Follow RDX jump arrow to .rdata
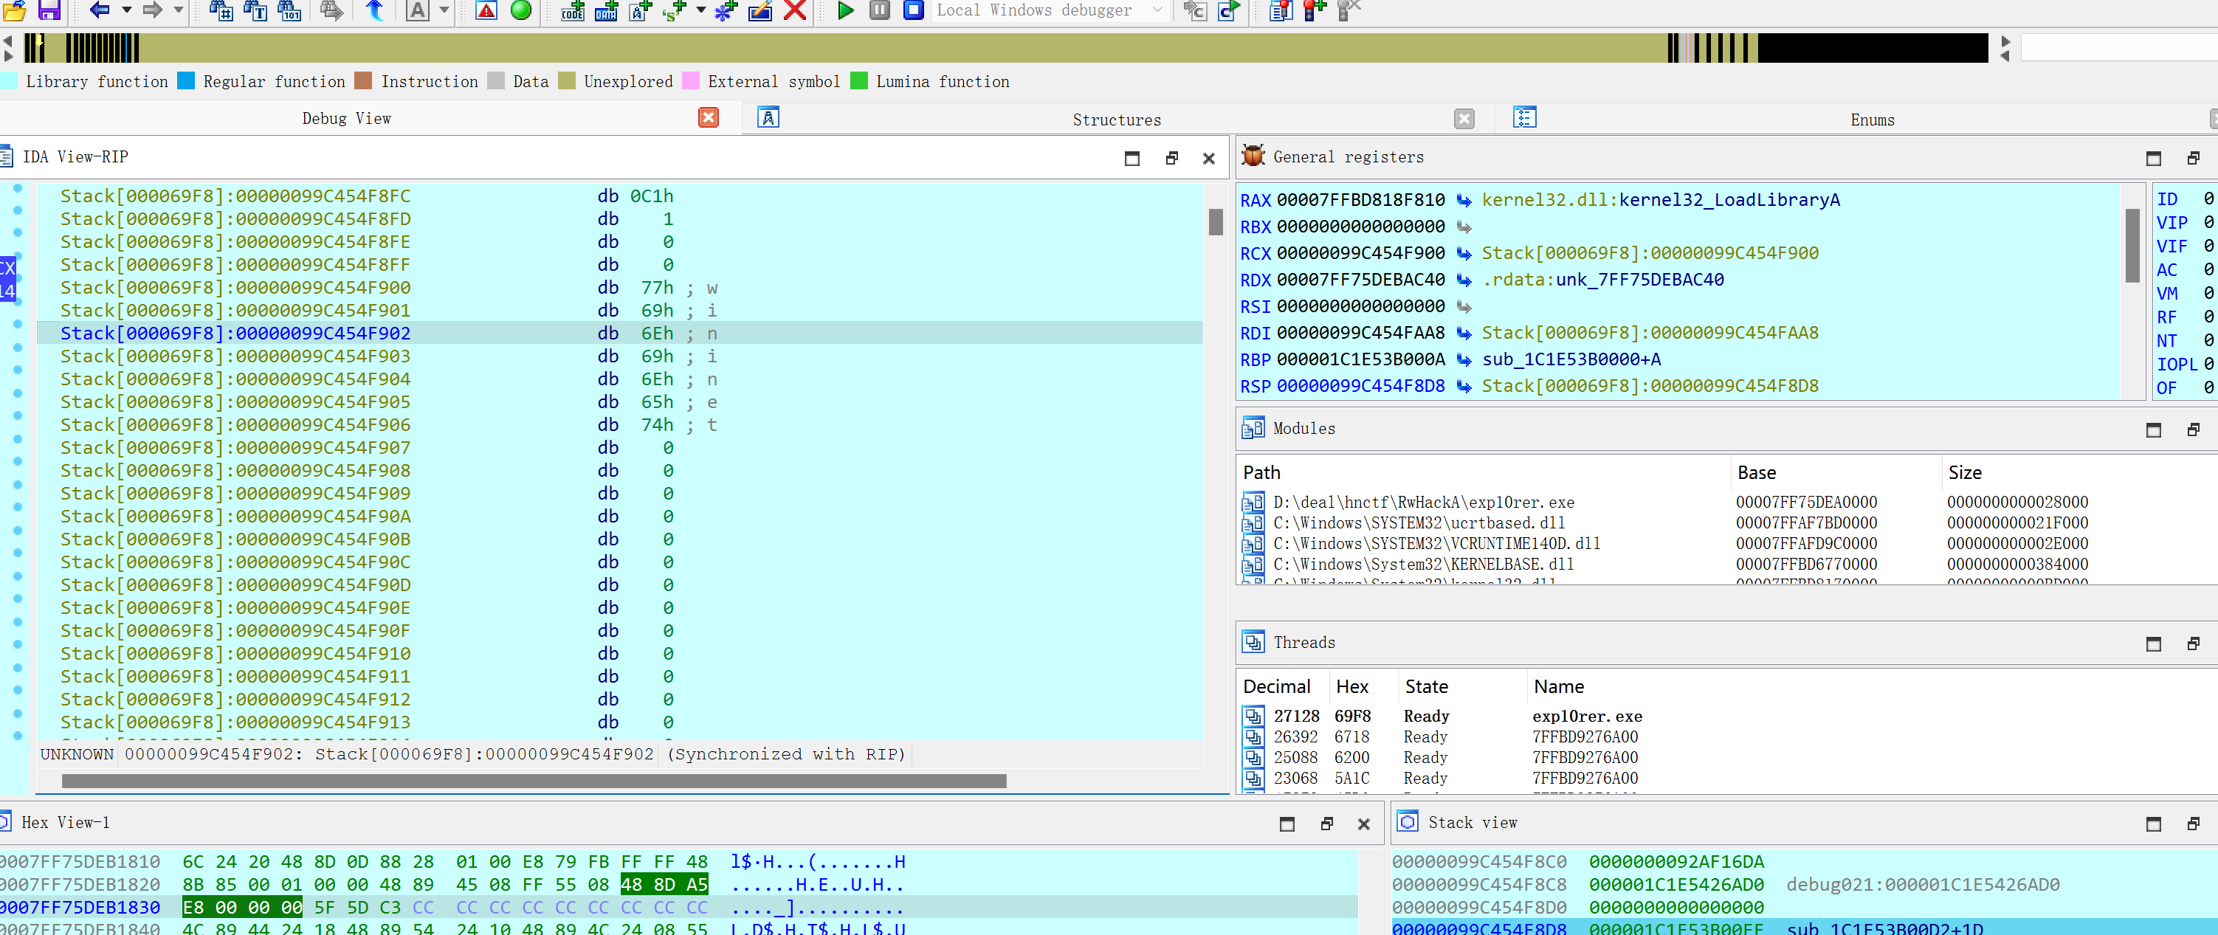The width and height of the screenshot is (2218, 935). [x=1464, y=280]
